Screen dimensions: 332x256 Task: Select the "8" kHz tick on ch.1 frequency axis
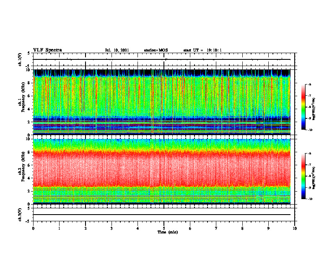(x=29, y=83)
